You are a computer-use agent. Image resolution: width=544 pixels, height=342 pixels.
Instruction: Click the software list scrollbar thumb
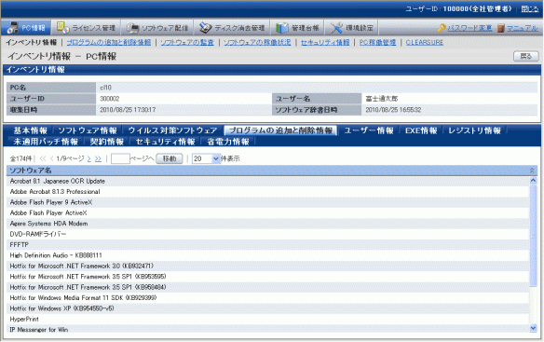(533, 236)
